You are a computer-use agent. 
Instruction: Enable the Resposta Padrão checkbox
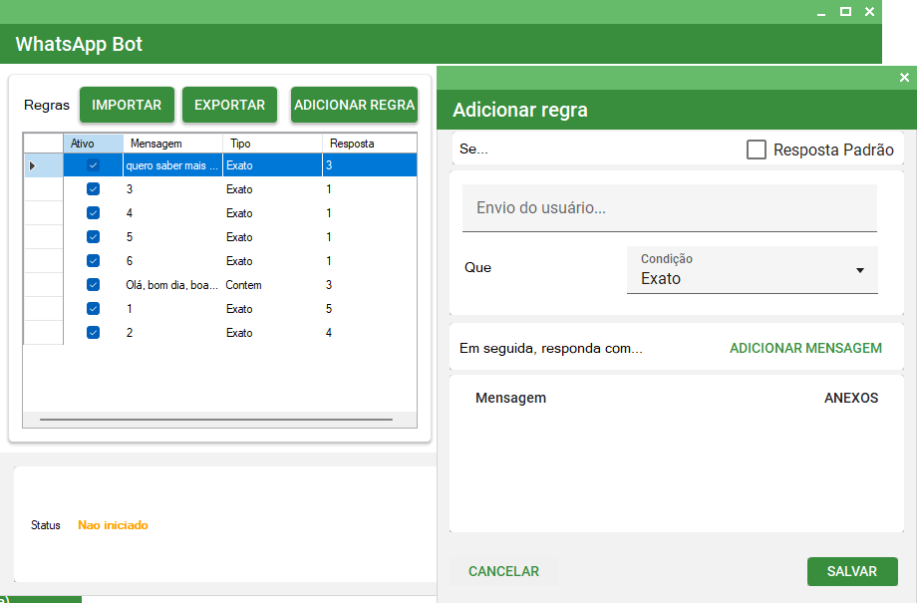[757, 150]
